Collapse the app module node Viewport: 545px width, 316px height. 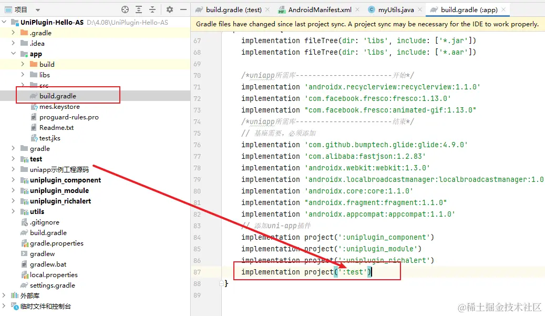[x=13, y=54]
